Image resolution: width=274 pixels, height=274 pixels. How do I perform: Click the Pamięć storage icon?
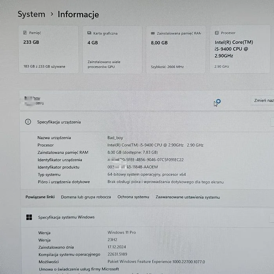tap(25, 32)
